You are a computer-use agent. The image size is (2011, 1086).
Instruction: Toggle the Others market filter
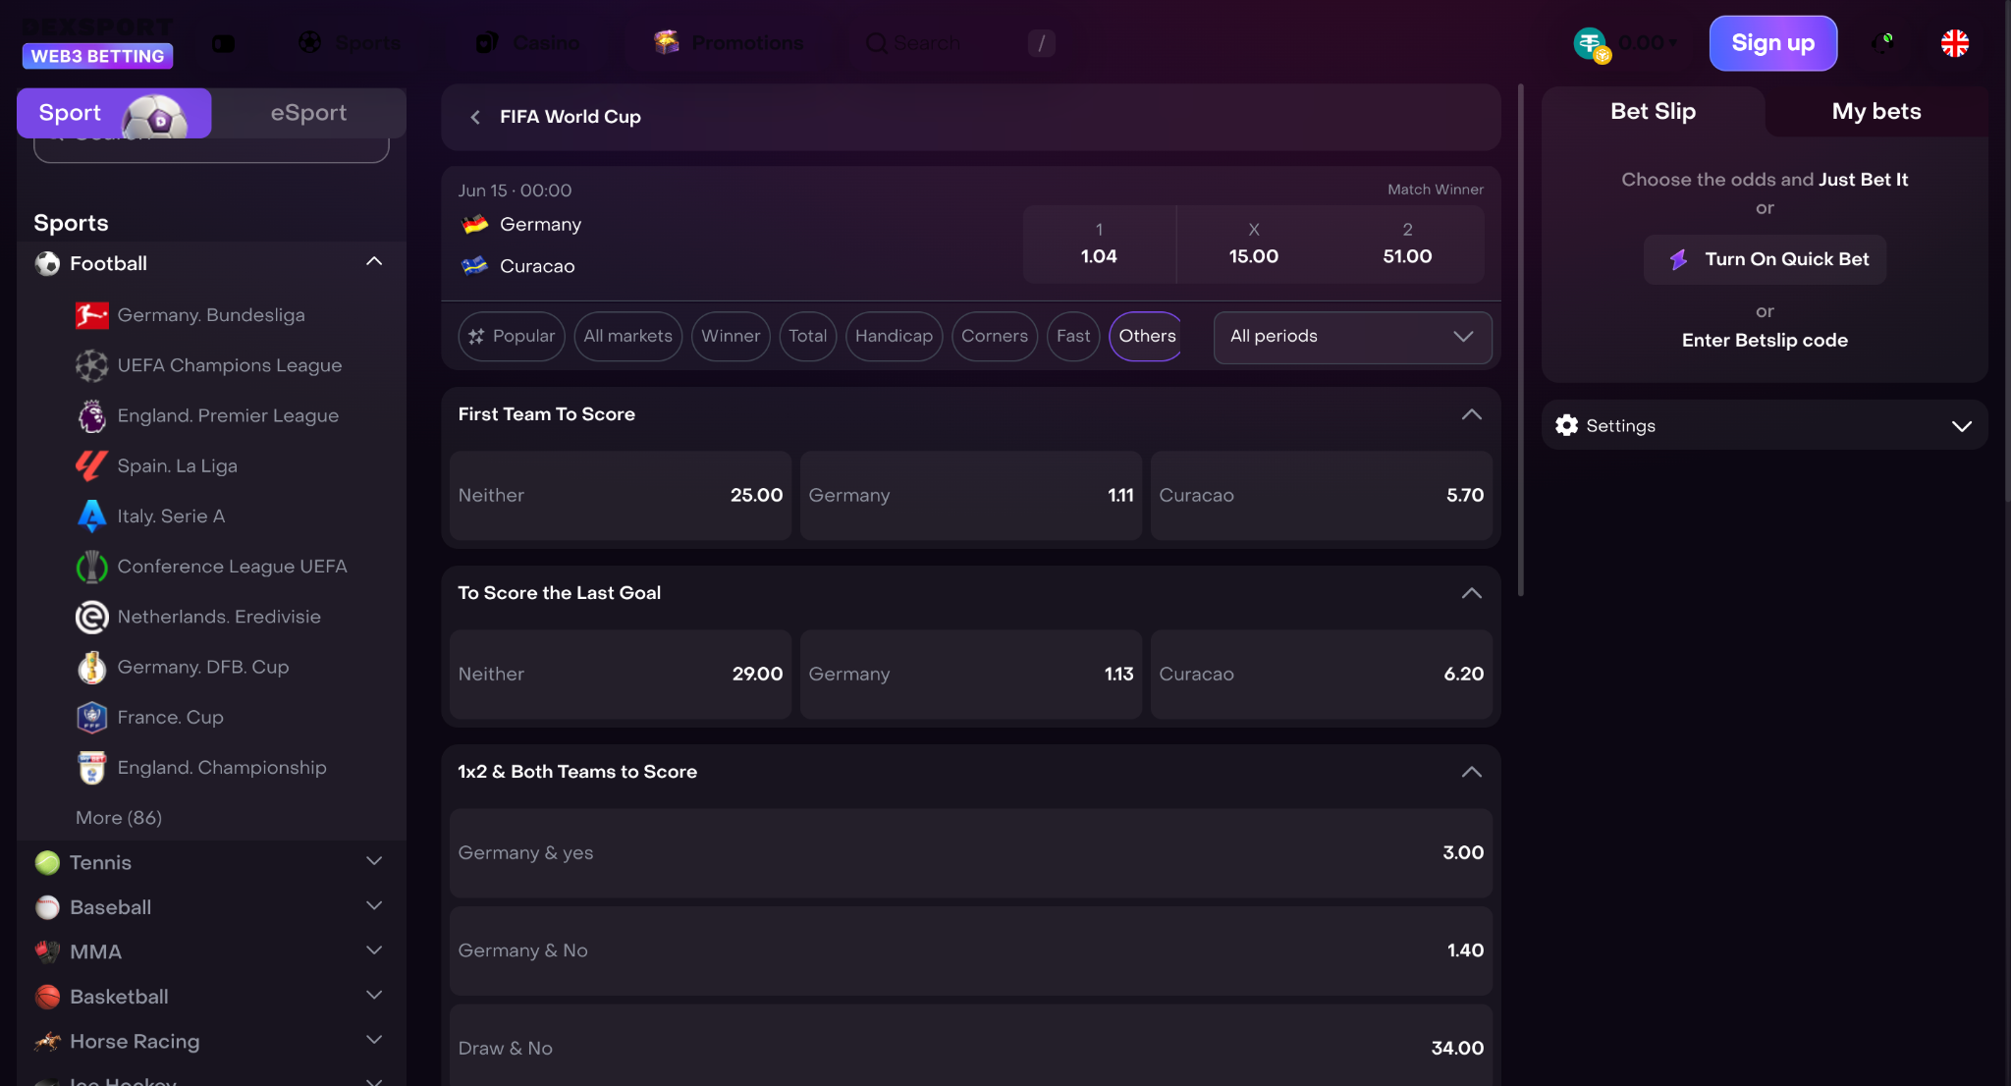1146,336
